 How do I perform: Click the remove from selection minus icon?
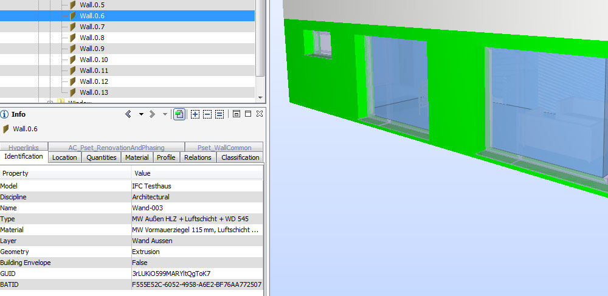pos(207,114)
